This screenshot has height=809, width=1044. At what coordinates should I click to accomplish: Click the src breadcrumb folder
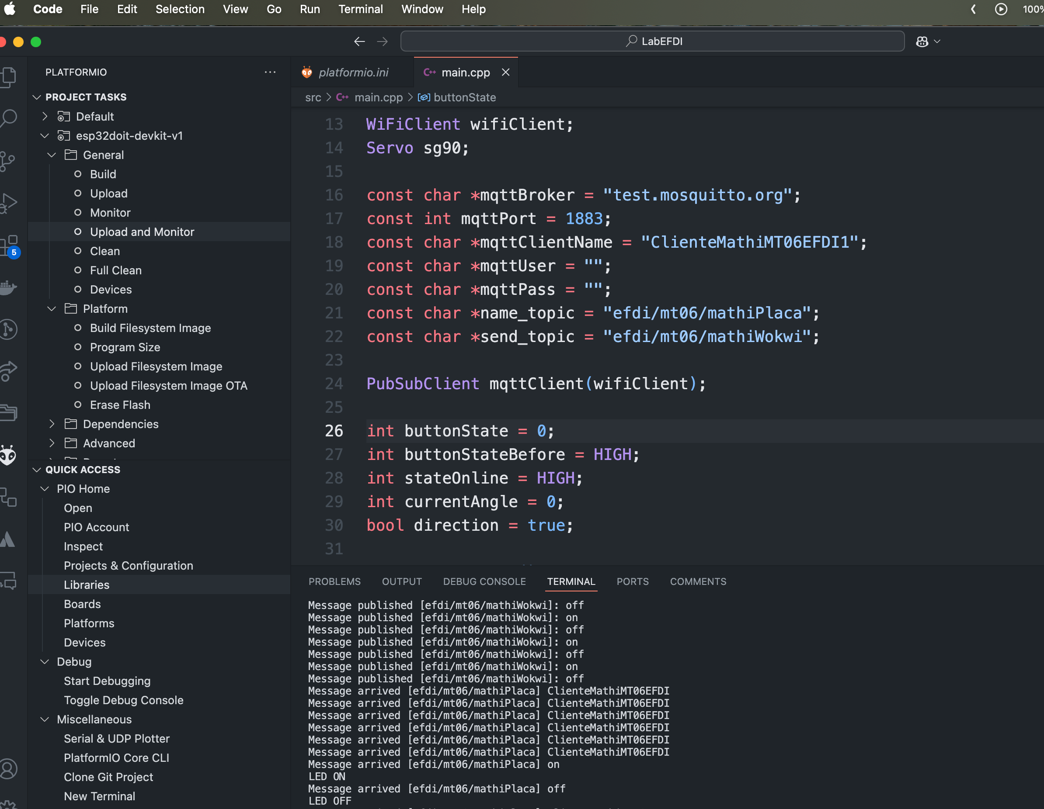click(313, 97)
